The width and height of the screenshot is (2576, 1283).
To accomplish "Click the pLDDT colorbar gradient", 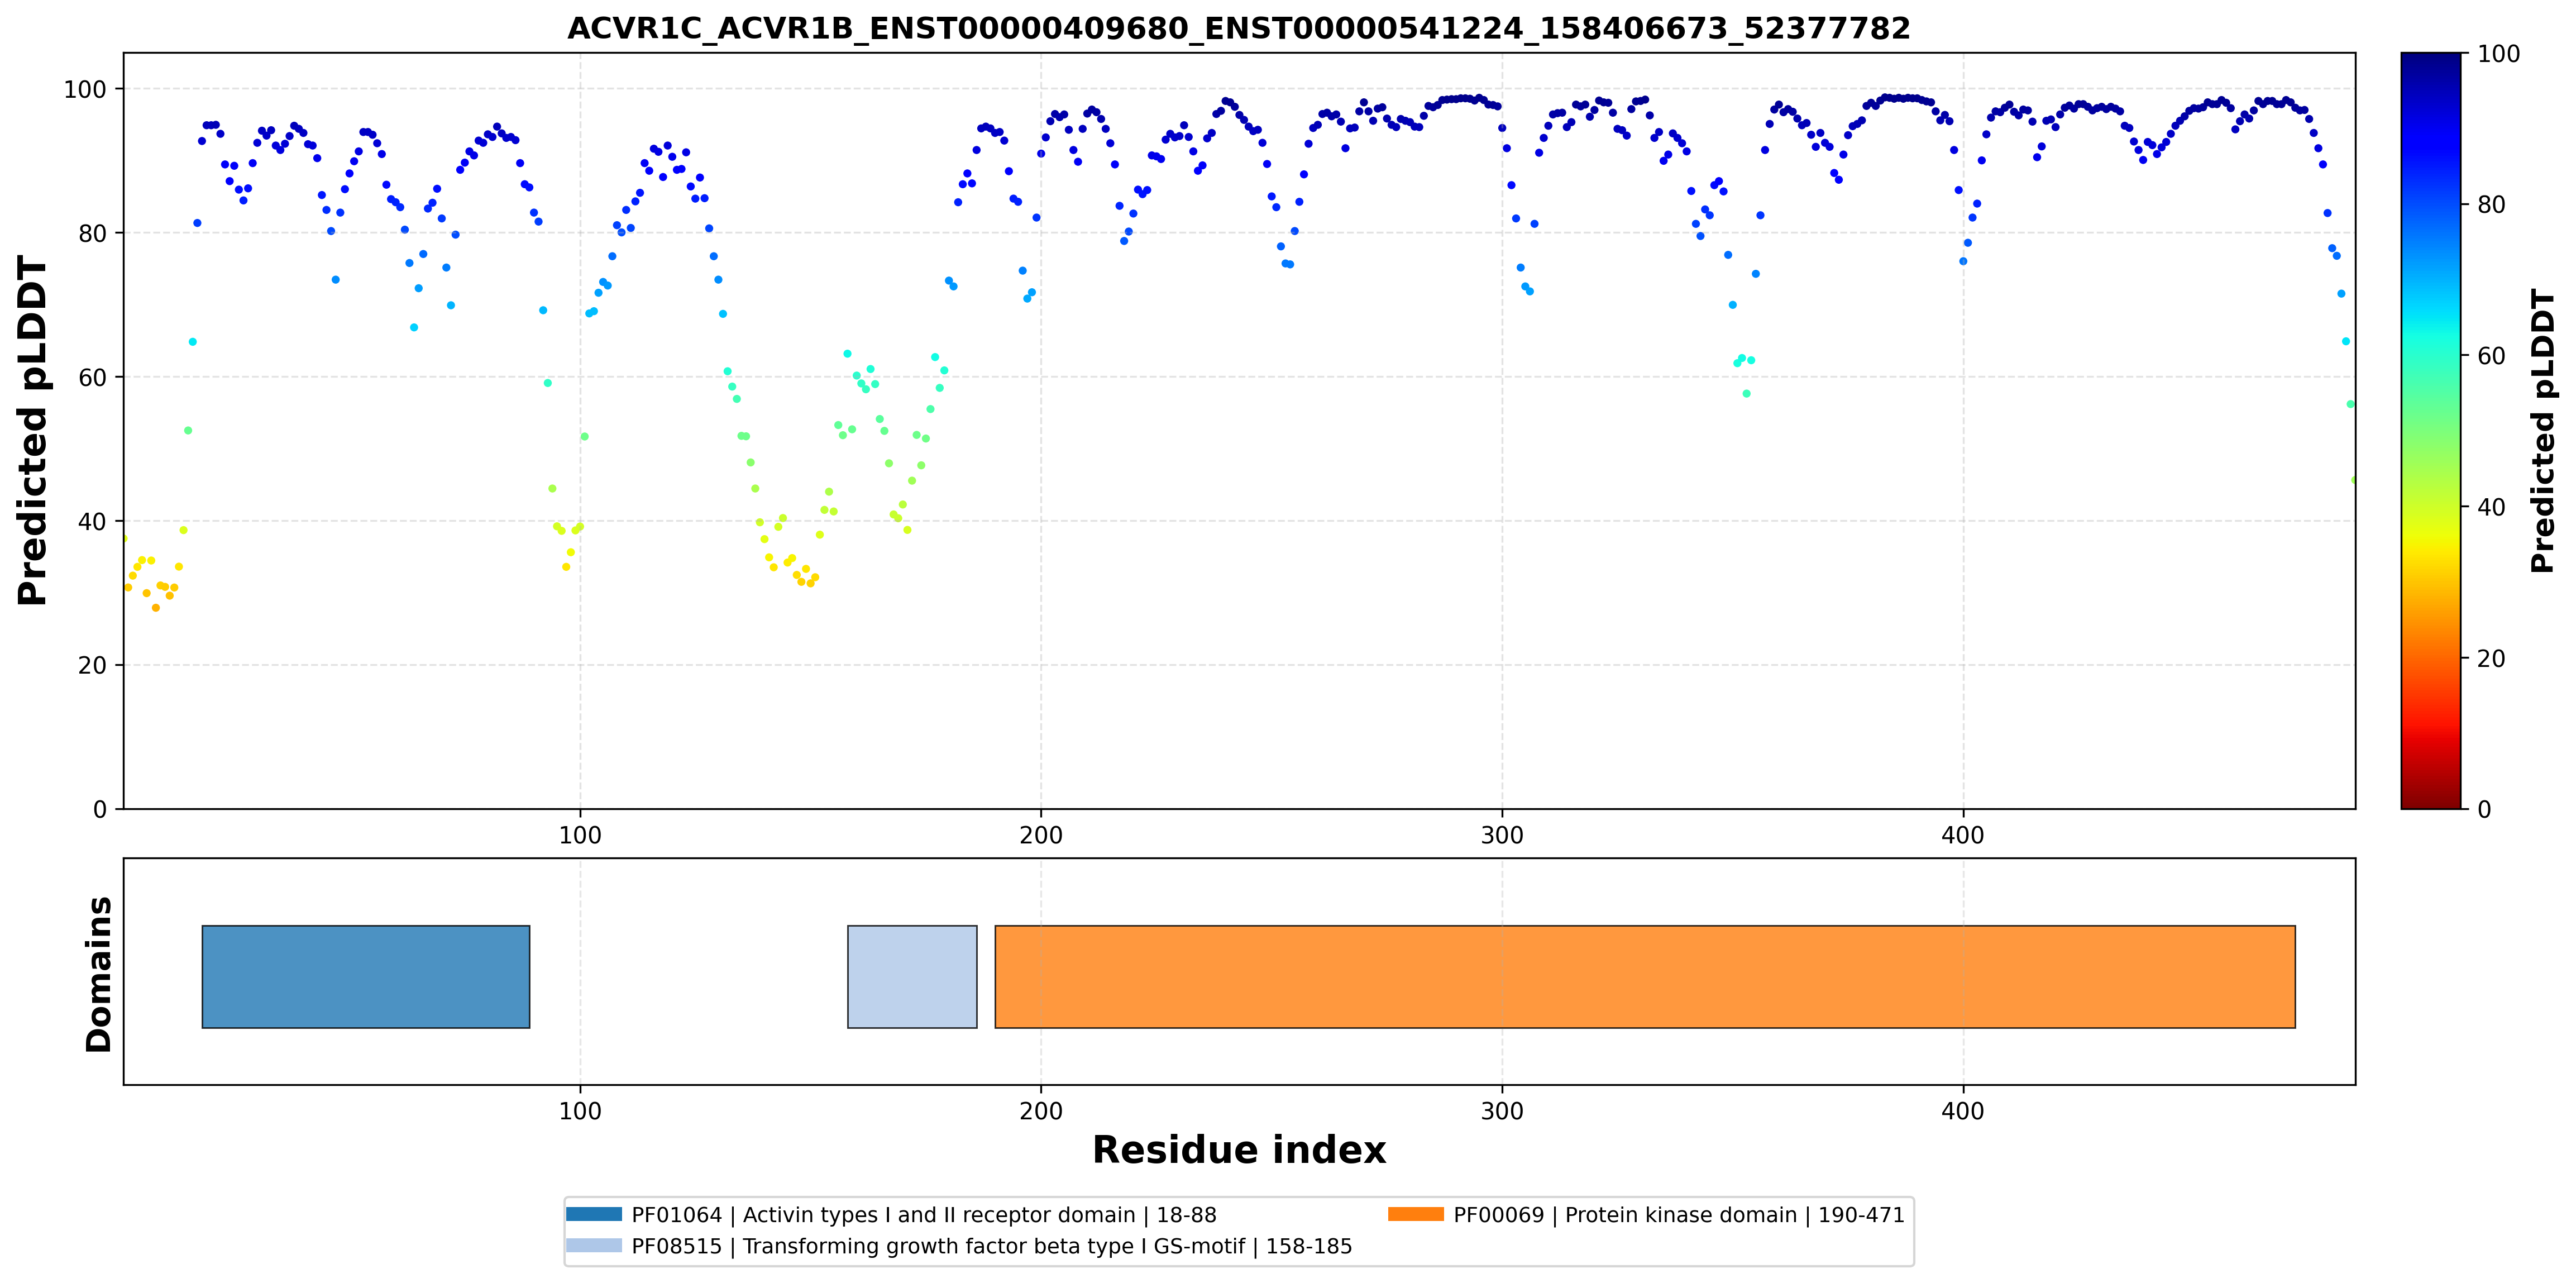I will [2431, 430].
